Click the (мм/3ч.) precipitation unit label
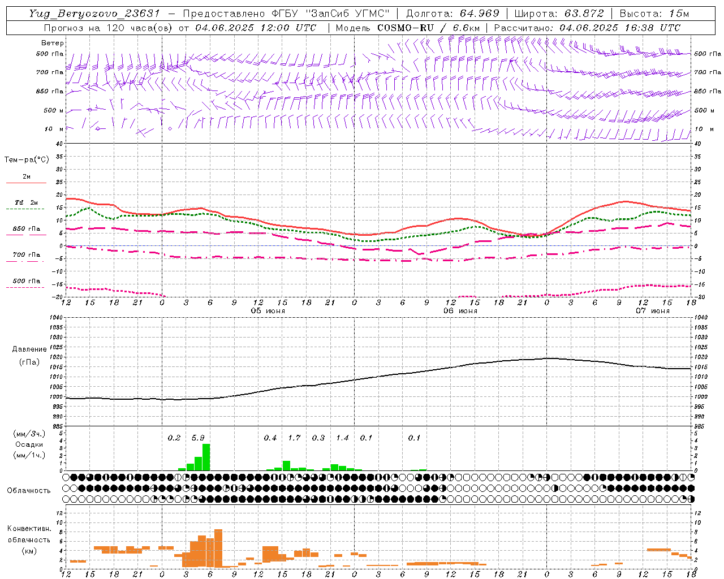Viewport: 724px width, 579px height. coord(29,434)
